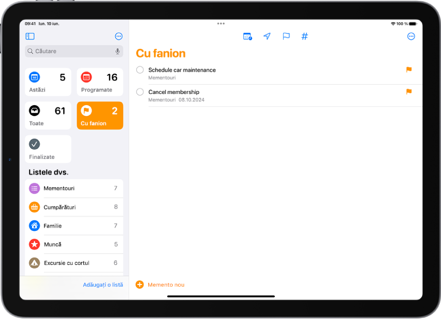The image size is (441, 319).
Task: Click the black Toate inbox icon
Action: [x=35, y=111]
